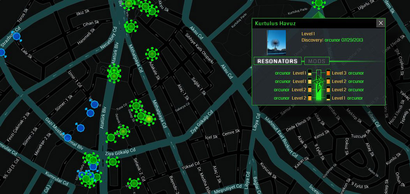Select the RESONATORS tab
The image size is (410, 194).
click(x=278, y=61)
